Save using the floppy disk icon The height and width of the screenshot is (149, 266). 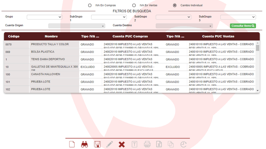tap(97, 144)
